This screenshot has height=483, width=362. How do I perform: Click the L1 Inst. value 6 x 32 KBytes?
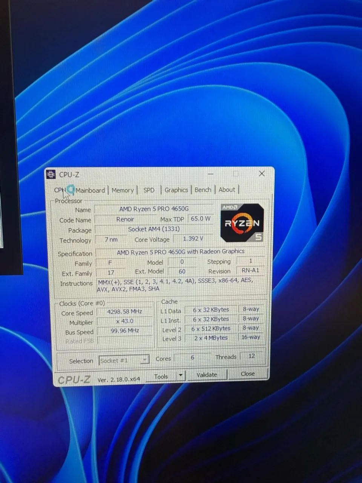point(211,319)
